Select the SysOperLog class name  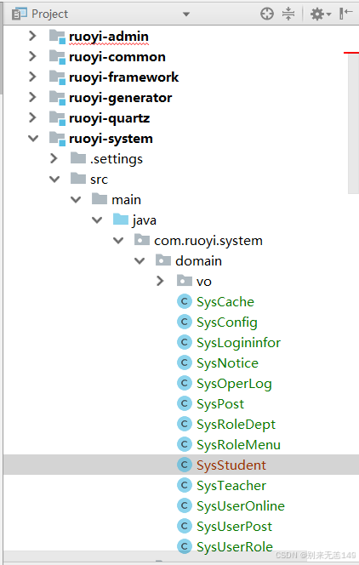[x=234, y=384]
